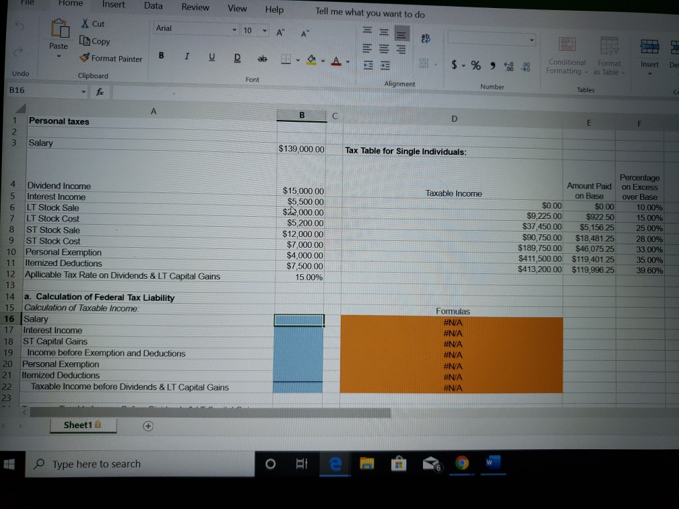Click the Accounting Number Format dollar icon

(x=454, y=65)
